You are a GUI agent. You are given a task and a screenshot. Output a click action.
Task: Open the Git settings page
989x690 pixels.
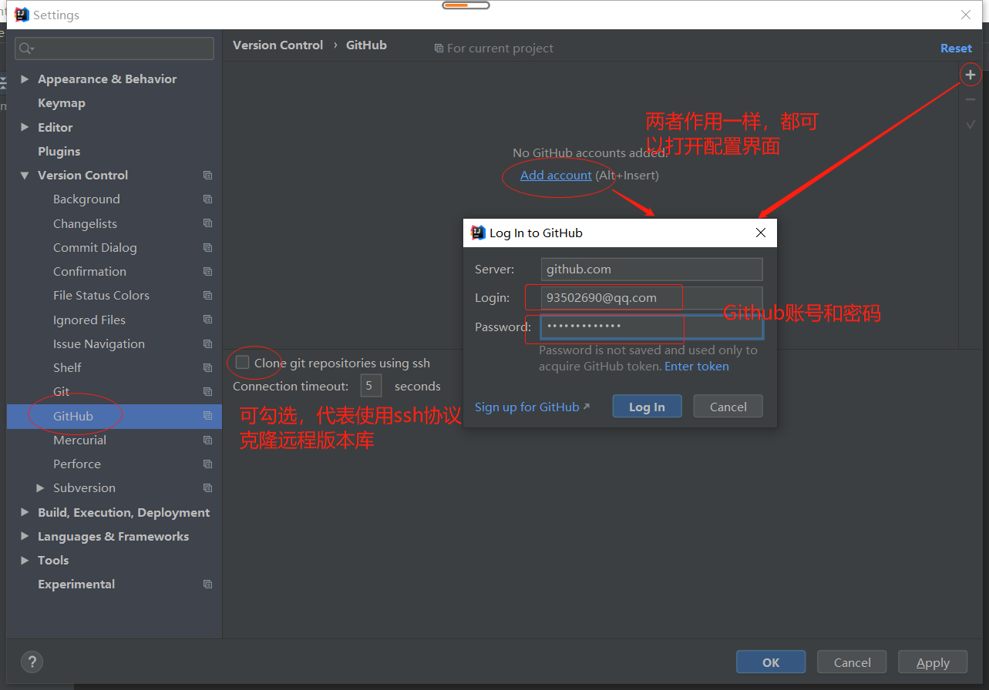pos(62,391)
